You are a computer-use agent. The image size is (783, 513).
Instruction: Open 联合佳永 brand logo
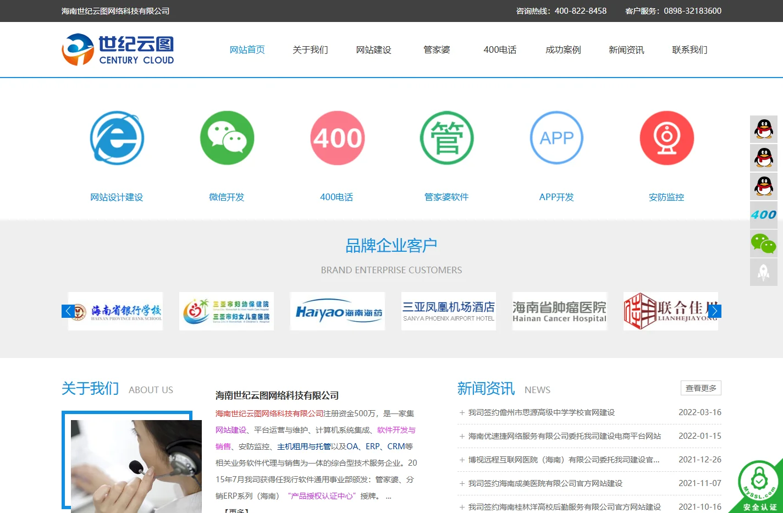(671, 311)
